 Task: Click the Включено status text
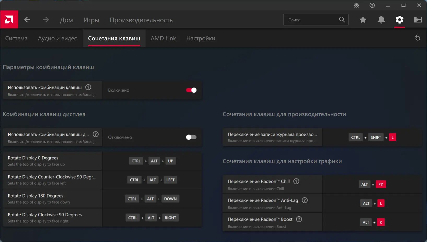click(x=119, y=90)
